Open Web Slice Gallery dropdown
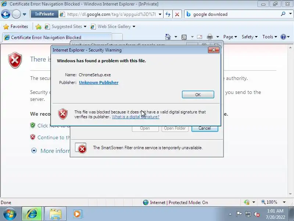This screenshot has width=294, height=221. (113, 27)
